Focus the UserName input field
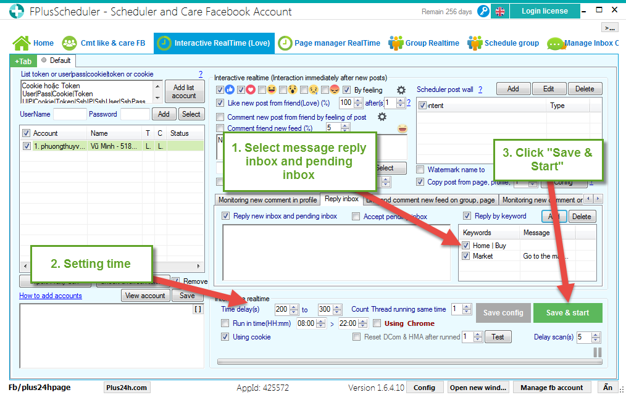626x395 pixels. pyautogui.click(x=70, y=114)
